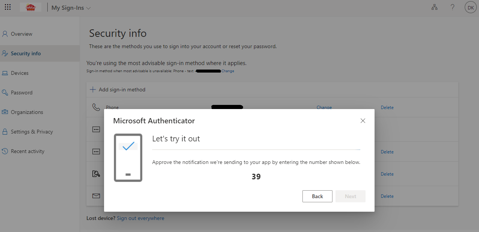Click the organization chart icon in header
The height and width of the screenshot is (232, 479).
click(435, 7)
